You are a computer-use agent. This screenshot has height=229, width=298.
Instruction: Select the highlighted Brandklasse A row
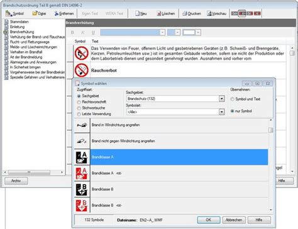[179, 157]
